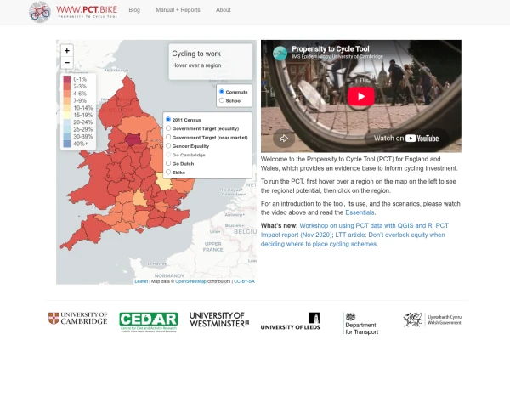
Task: Follow the Essentials link
Action: [x=360, y=212]
